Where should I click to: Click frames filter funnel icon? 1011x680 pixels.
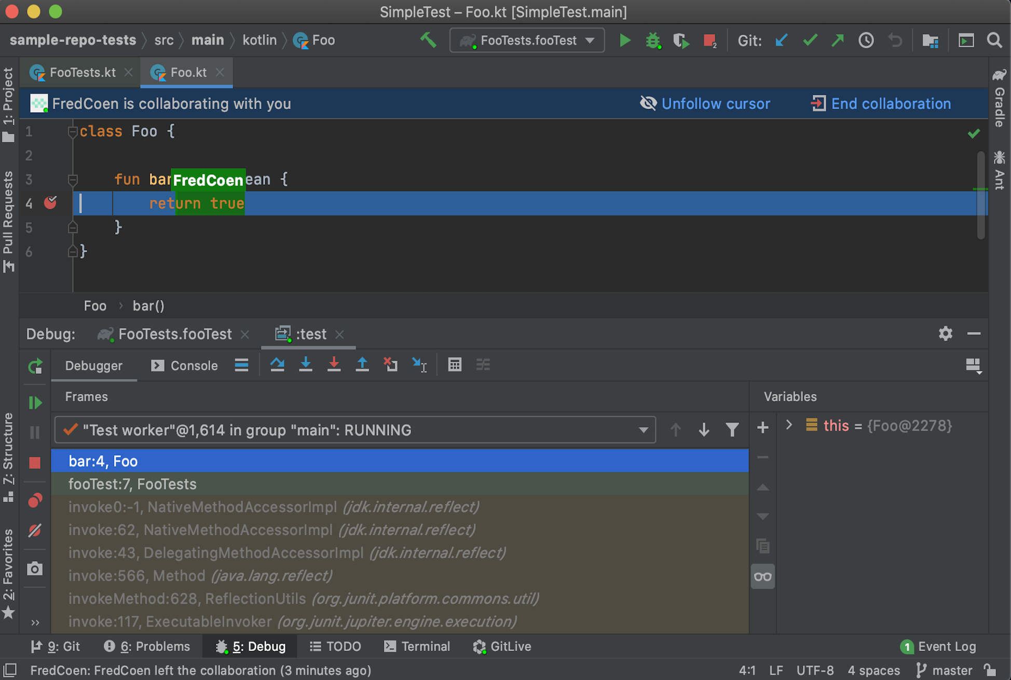pos(732,430)
